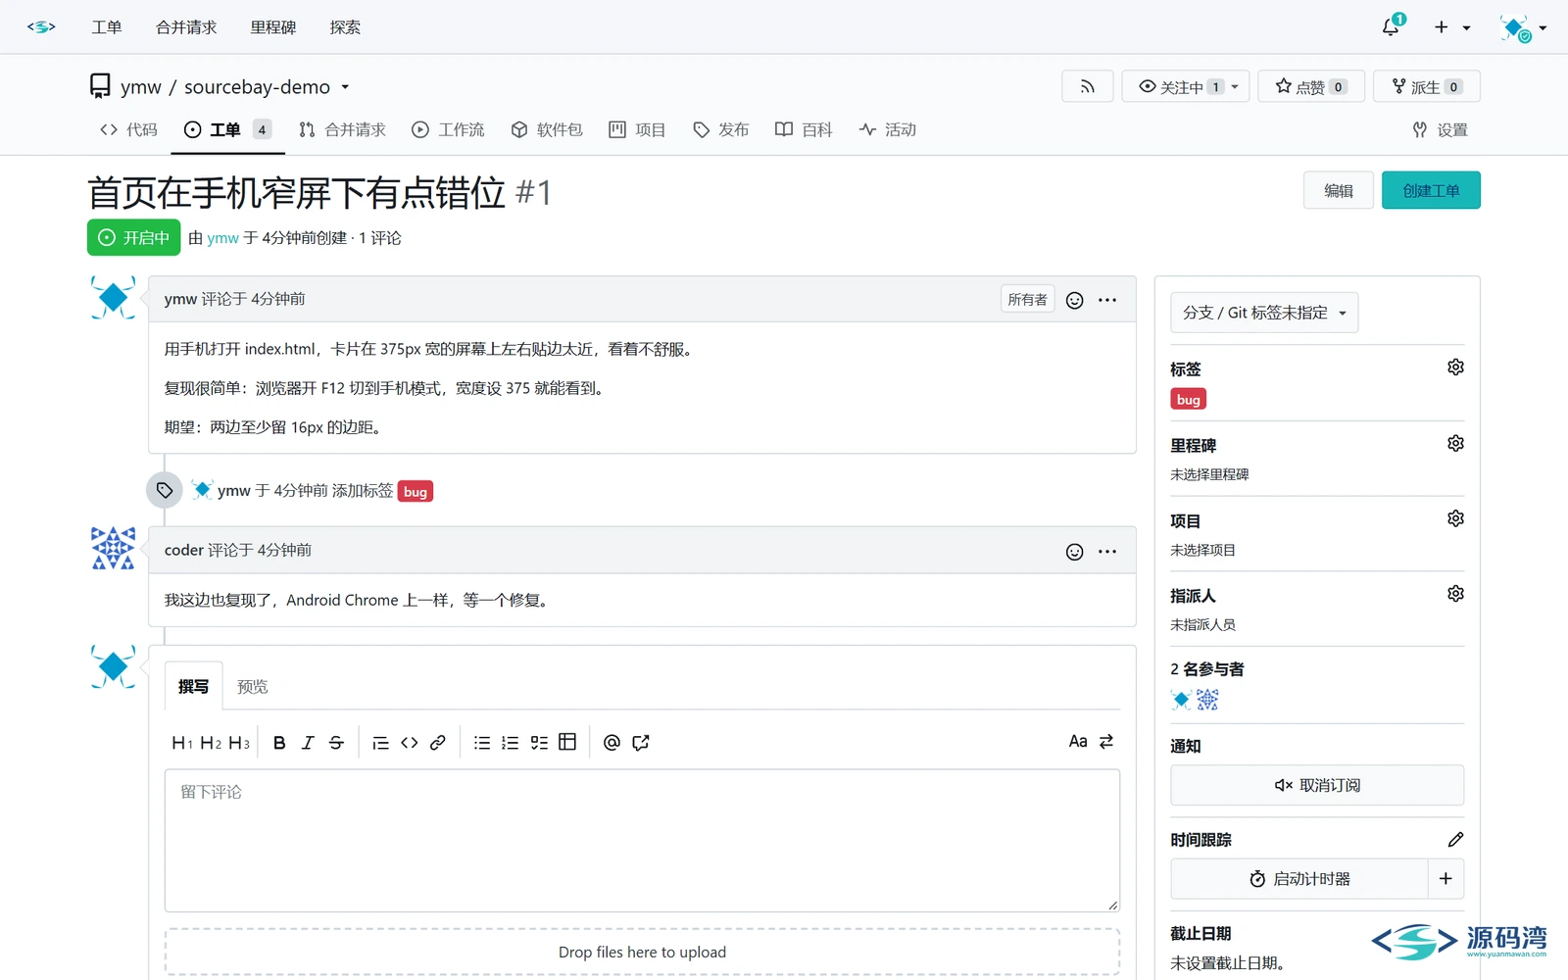
Task: Apply italic formatting in the comment editor
Action: [x=308, y=743]
